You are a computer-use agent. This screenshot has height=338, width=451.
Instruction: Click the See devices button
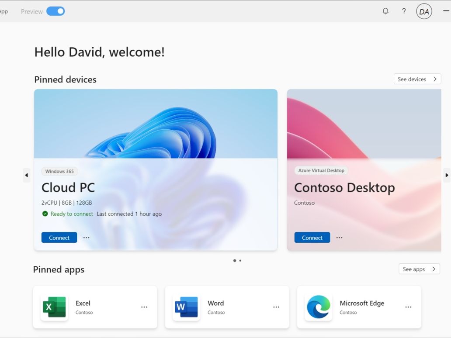[417, 79]
